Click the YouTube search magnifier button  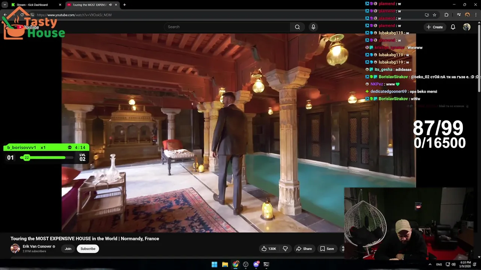[x=297, y=27]
